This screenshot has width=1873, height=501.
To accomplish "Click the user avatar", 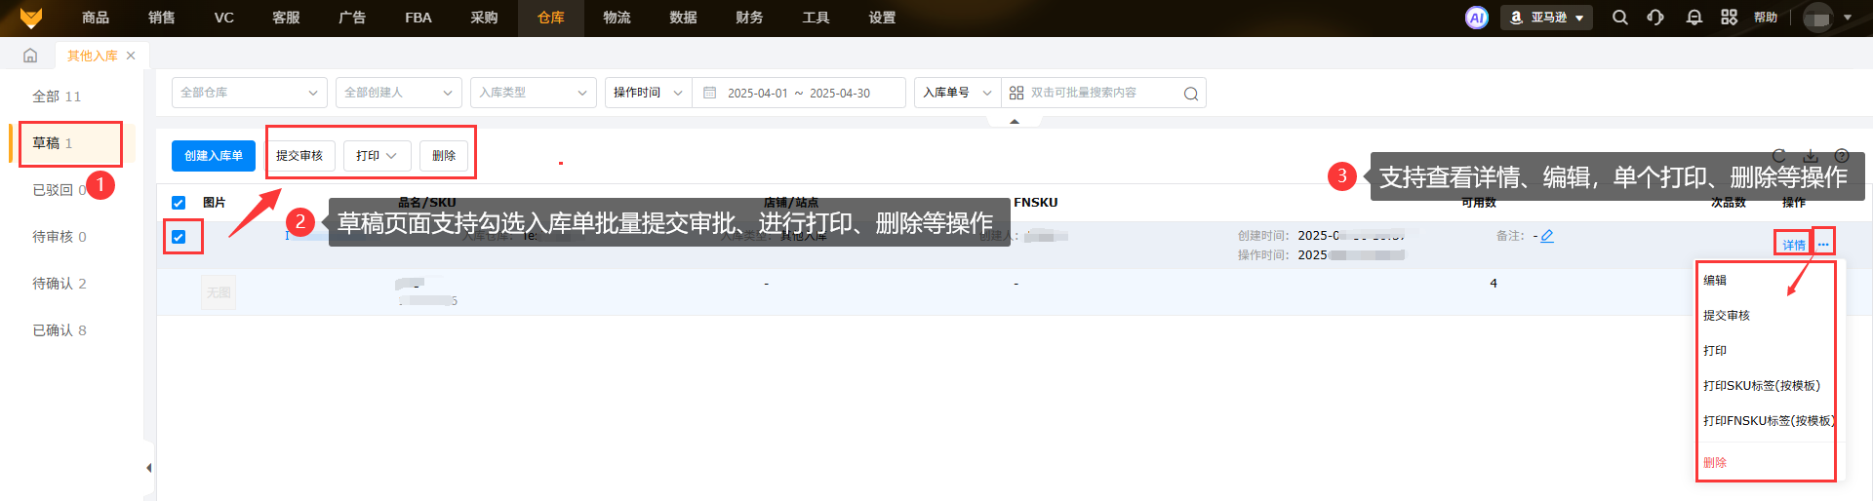I will (x=1817, y=18).
